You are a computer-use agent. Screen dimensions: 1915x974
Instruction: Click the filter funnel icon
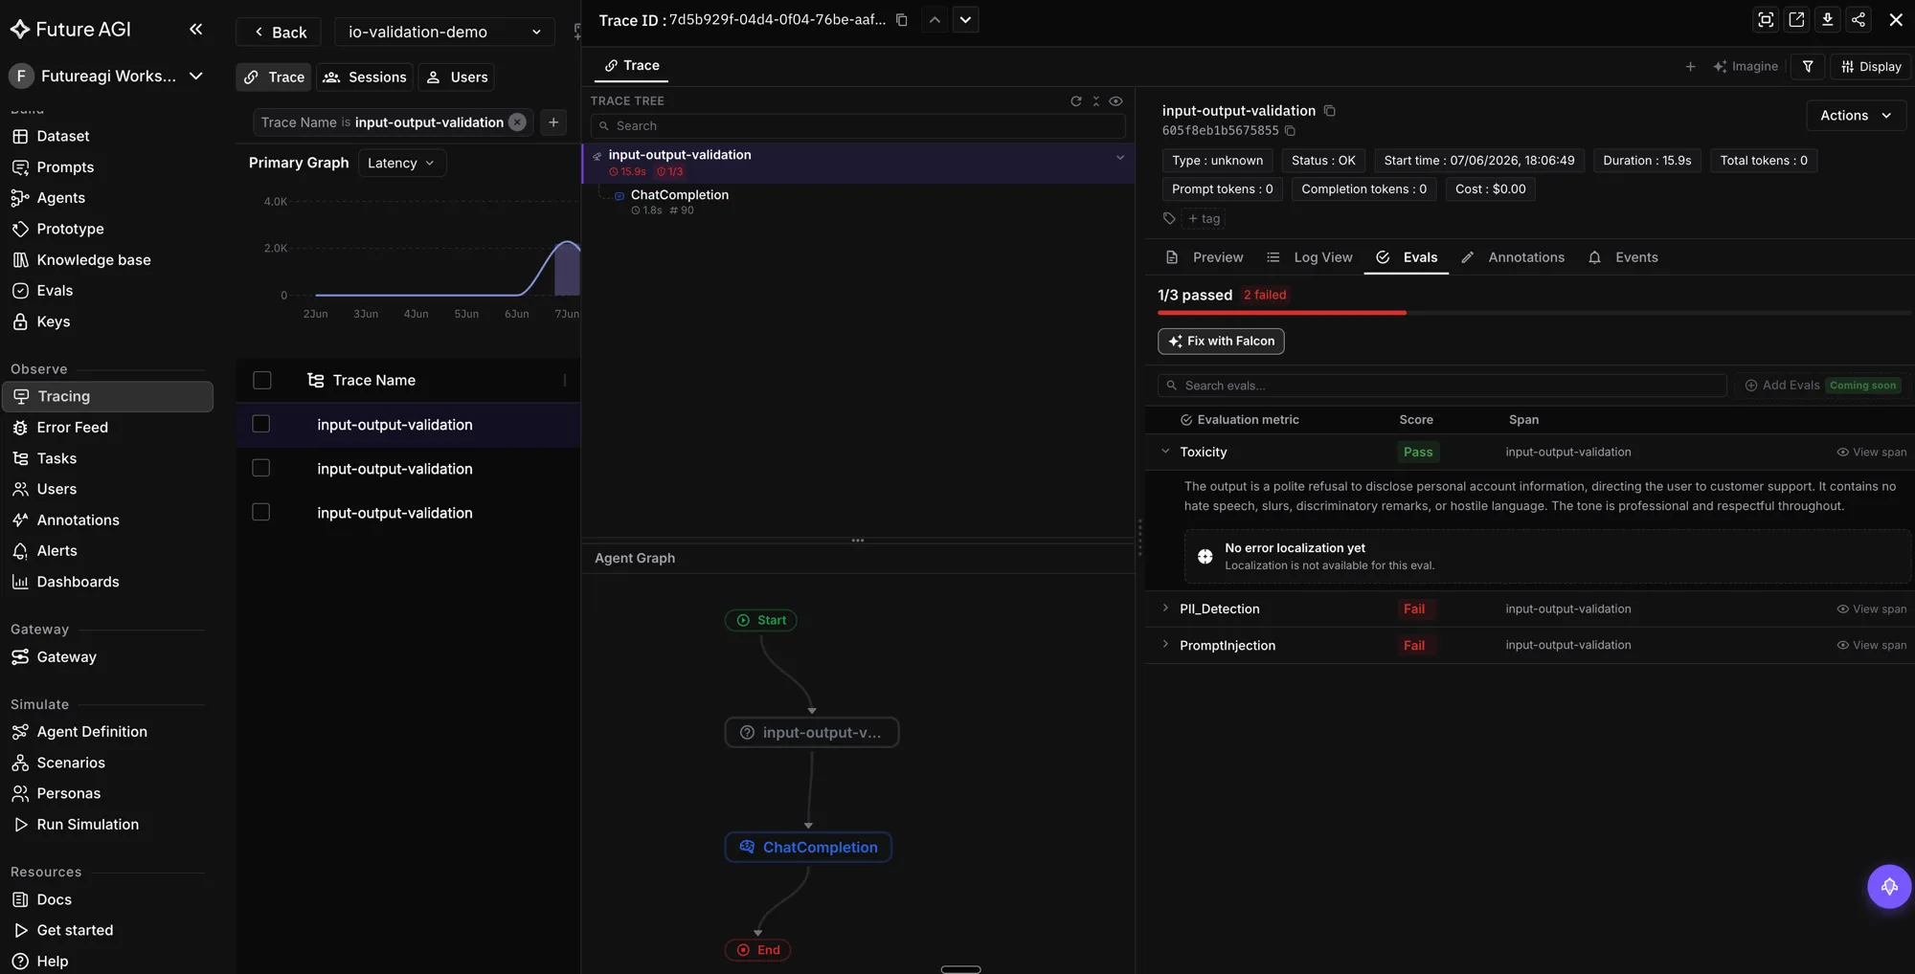(x=1808, y=66)
